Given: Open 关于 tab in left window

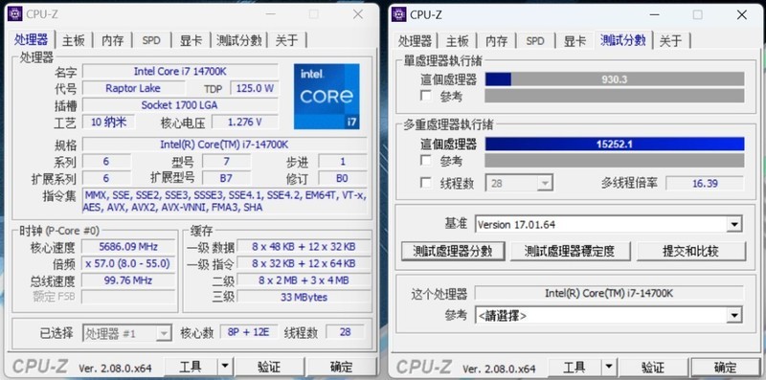Looking at the screenshot, I should coord(286,40).
